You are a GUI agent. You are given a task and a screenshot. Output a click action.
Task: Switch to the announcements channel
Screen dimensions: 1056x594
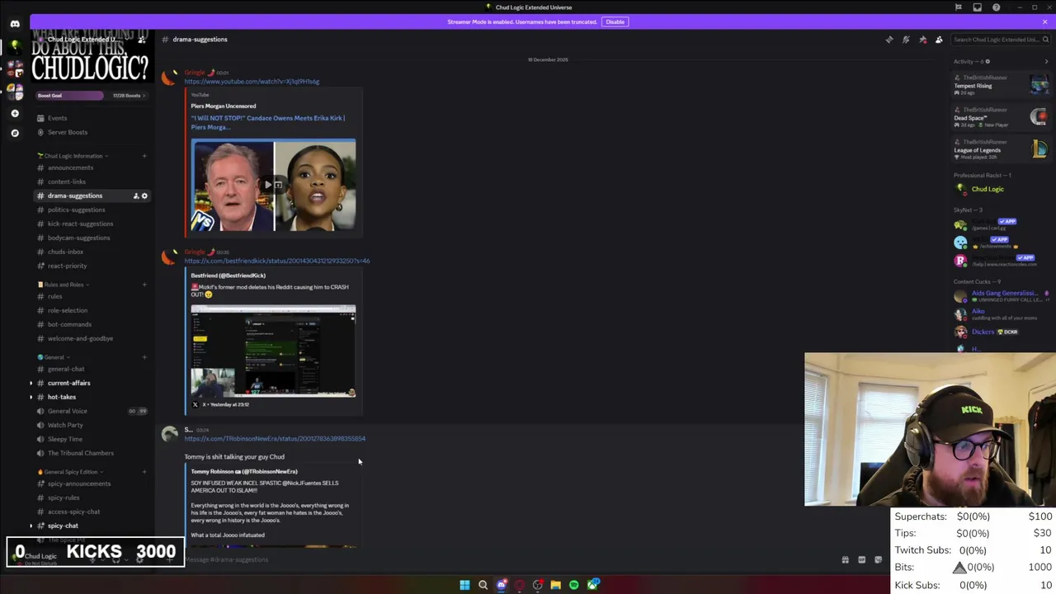click(x=91, y=167)
